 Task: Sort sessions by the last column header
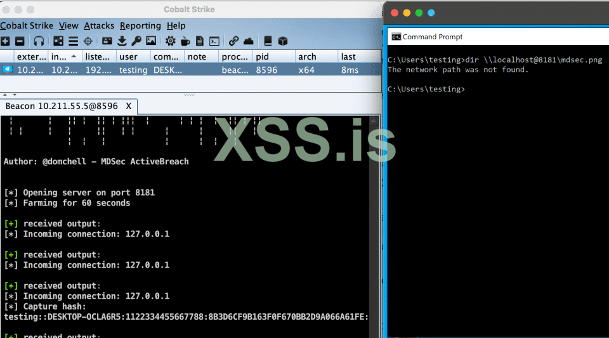pyautogui.click(x=359, y=56)
